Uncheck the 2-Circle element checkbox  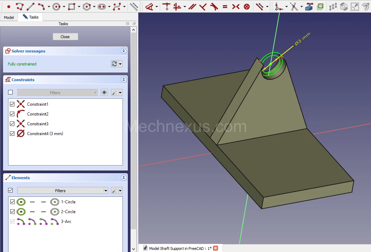13,212
